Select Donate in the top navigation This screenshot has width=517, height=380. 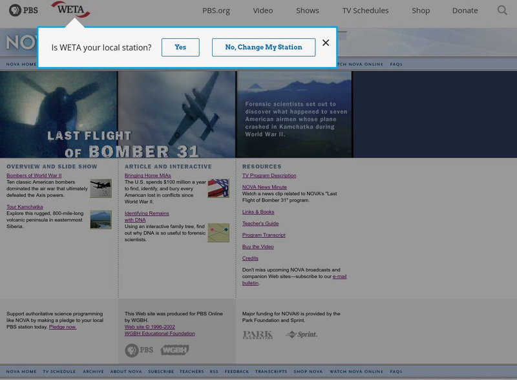465,10
